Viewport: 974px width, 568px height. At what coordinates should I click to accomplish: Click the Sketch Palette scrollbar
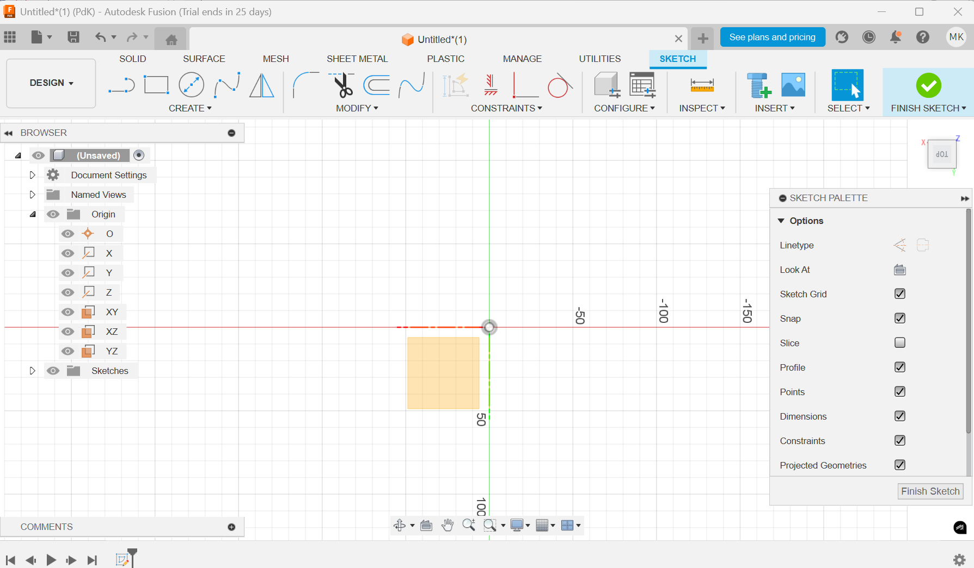(969, 321)
